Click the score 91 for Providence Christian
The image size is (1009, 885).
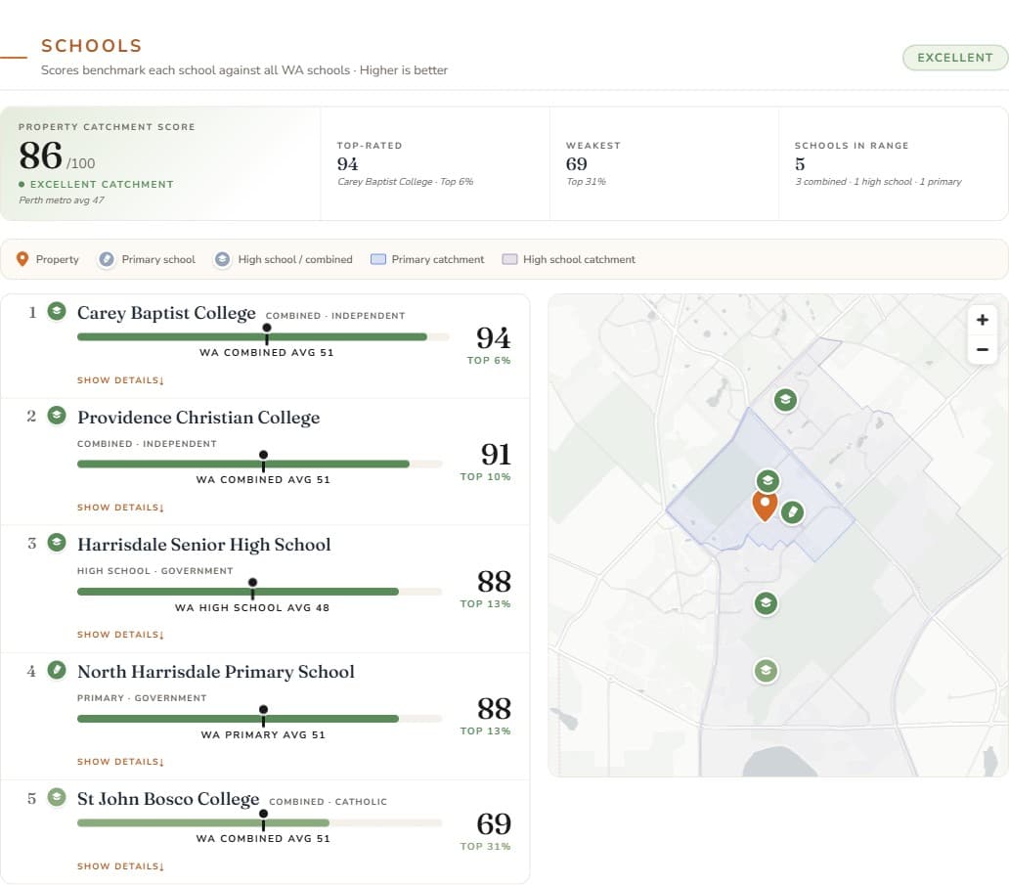click(496, 455)
